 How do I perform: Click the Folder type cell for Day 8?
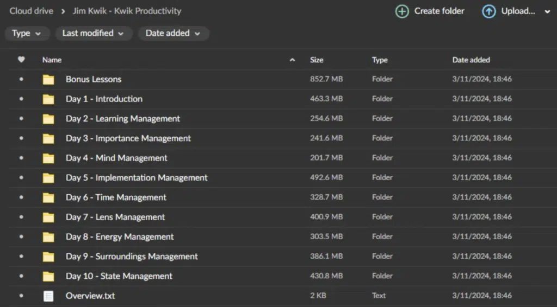click(x=382, y=236)
